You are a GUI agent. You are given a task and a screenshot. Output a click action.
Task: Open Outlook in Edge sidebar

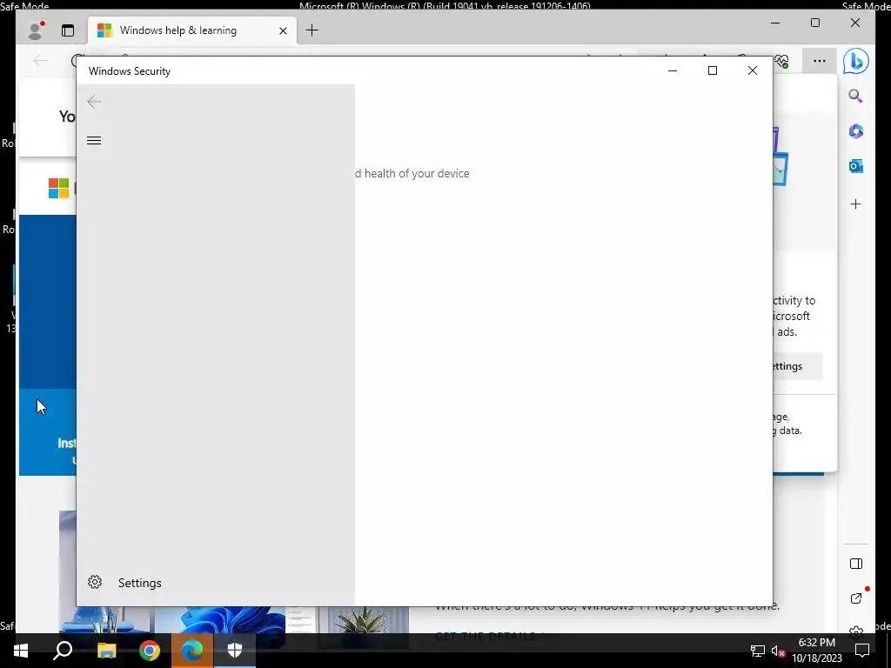(856, 166)
